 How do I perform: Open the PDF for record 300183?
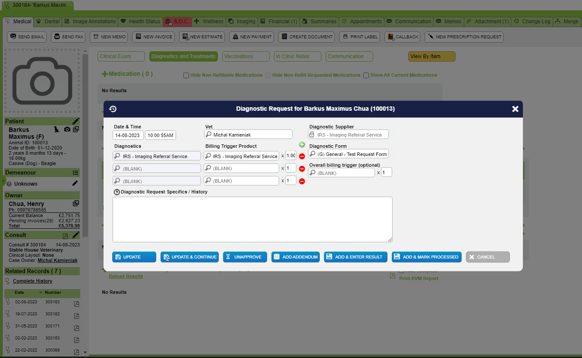coord(76,304)
